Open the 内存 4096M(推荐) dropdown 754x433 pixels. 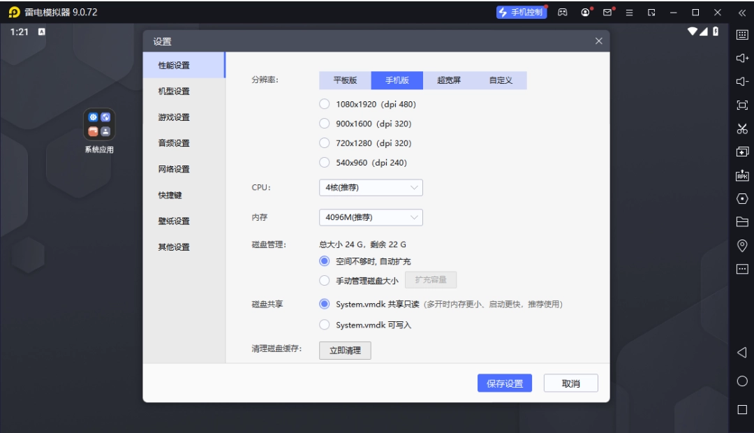point(371,217)
